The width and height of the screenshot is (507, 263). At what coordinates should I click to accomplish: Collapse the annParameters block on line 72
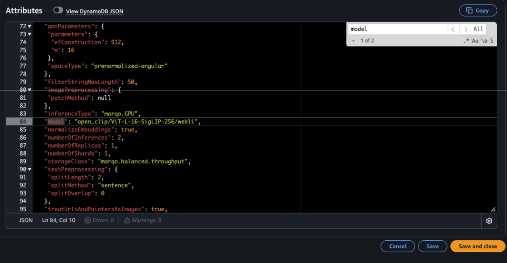[30, 26]
